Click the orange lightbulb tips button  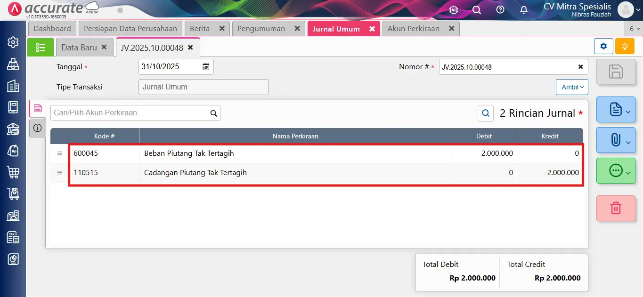pyautogui.click(x=625, y=47)
